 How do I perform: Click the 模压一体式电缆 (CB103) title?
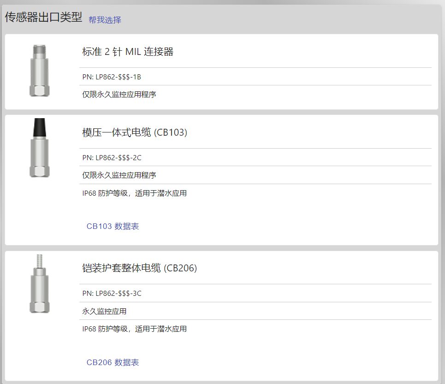click(135, 132)
